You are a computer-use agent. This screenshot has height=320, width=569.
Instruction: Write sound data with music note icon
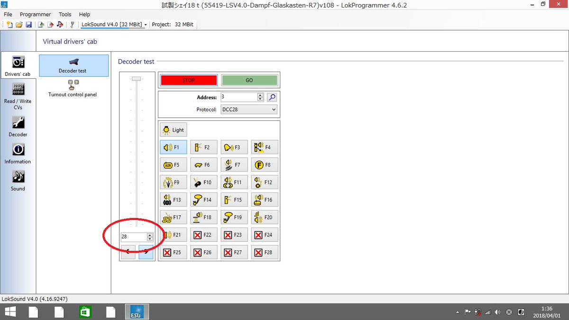60,25
